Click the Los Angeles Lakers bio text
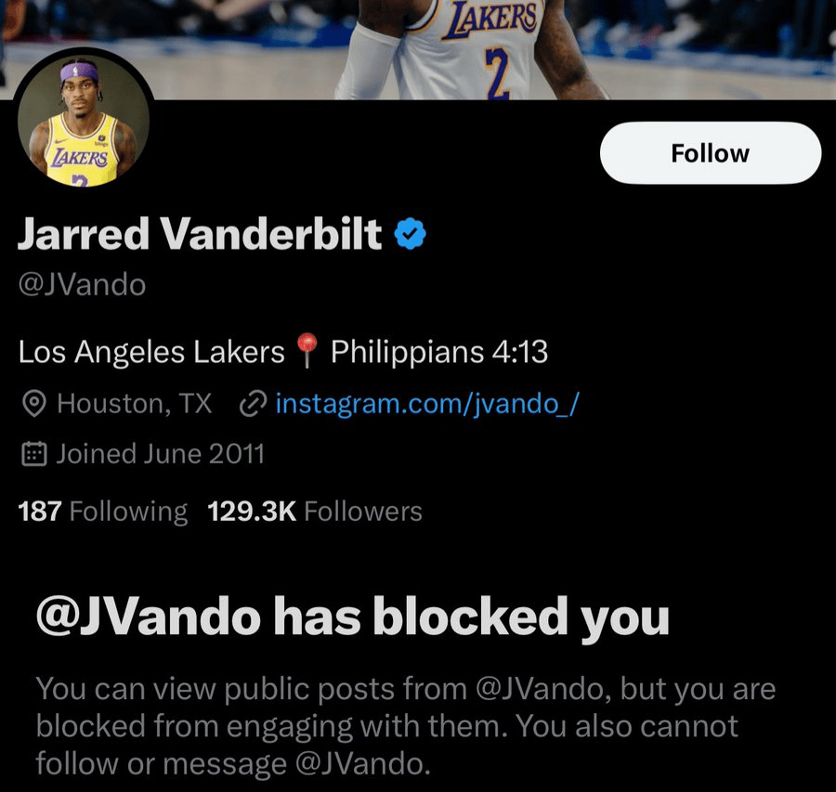 [x=151, y=352]
